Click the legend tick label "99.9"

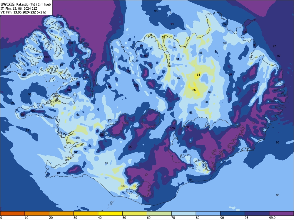272,218
